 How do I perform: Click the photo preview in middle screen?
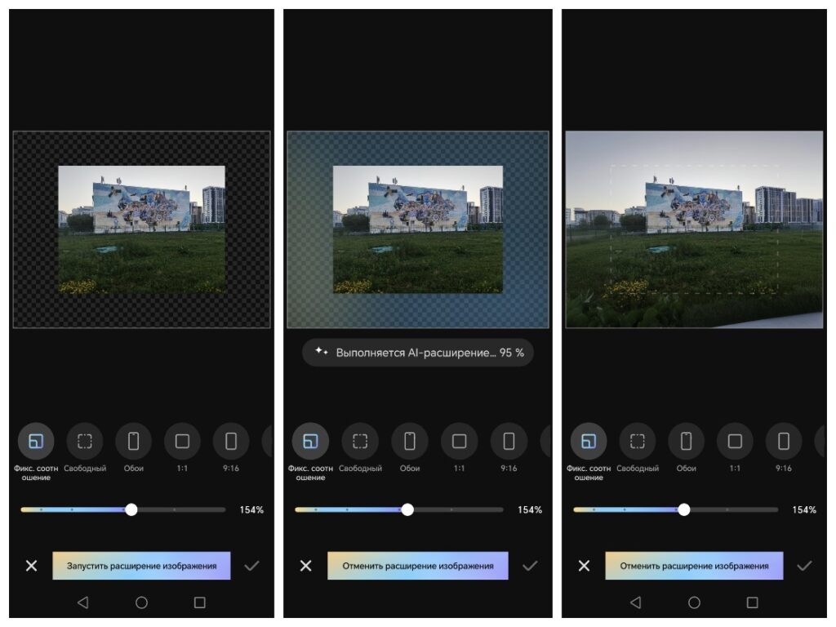[418, 229]
